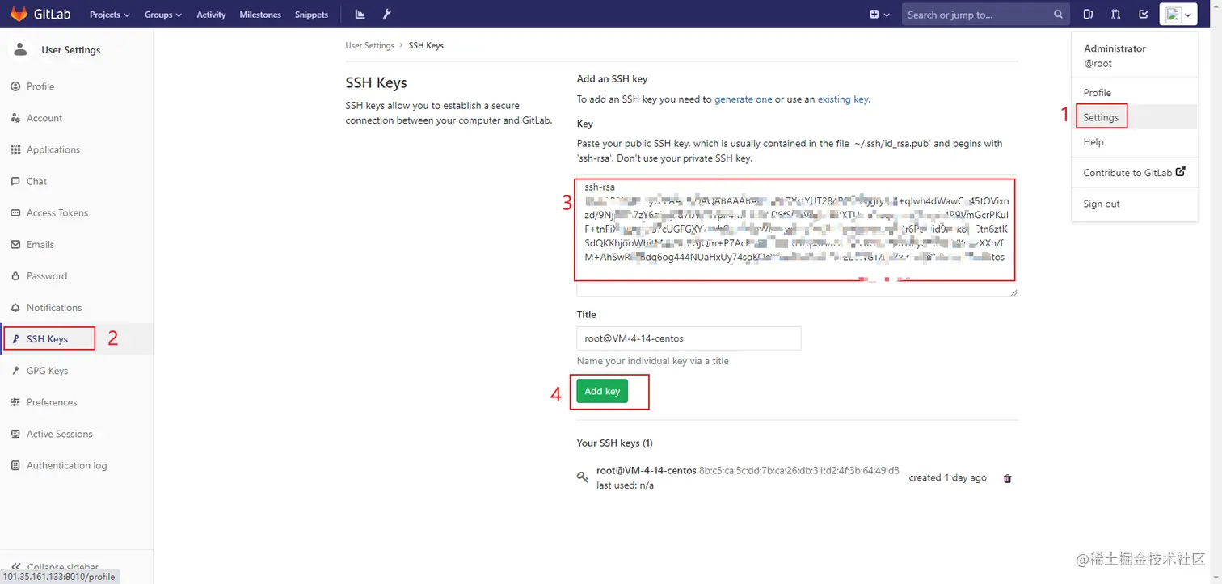Follow the 'generate one' link
Viewport: 1222px width, 584px height.
tap(744, 99)
